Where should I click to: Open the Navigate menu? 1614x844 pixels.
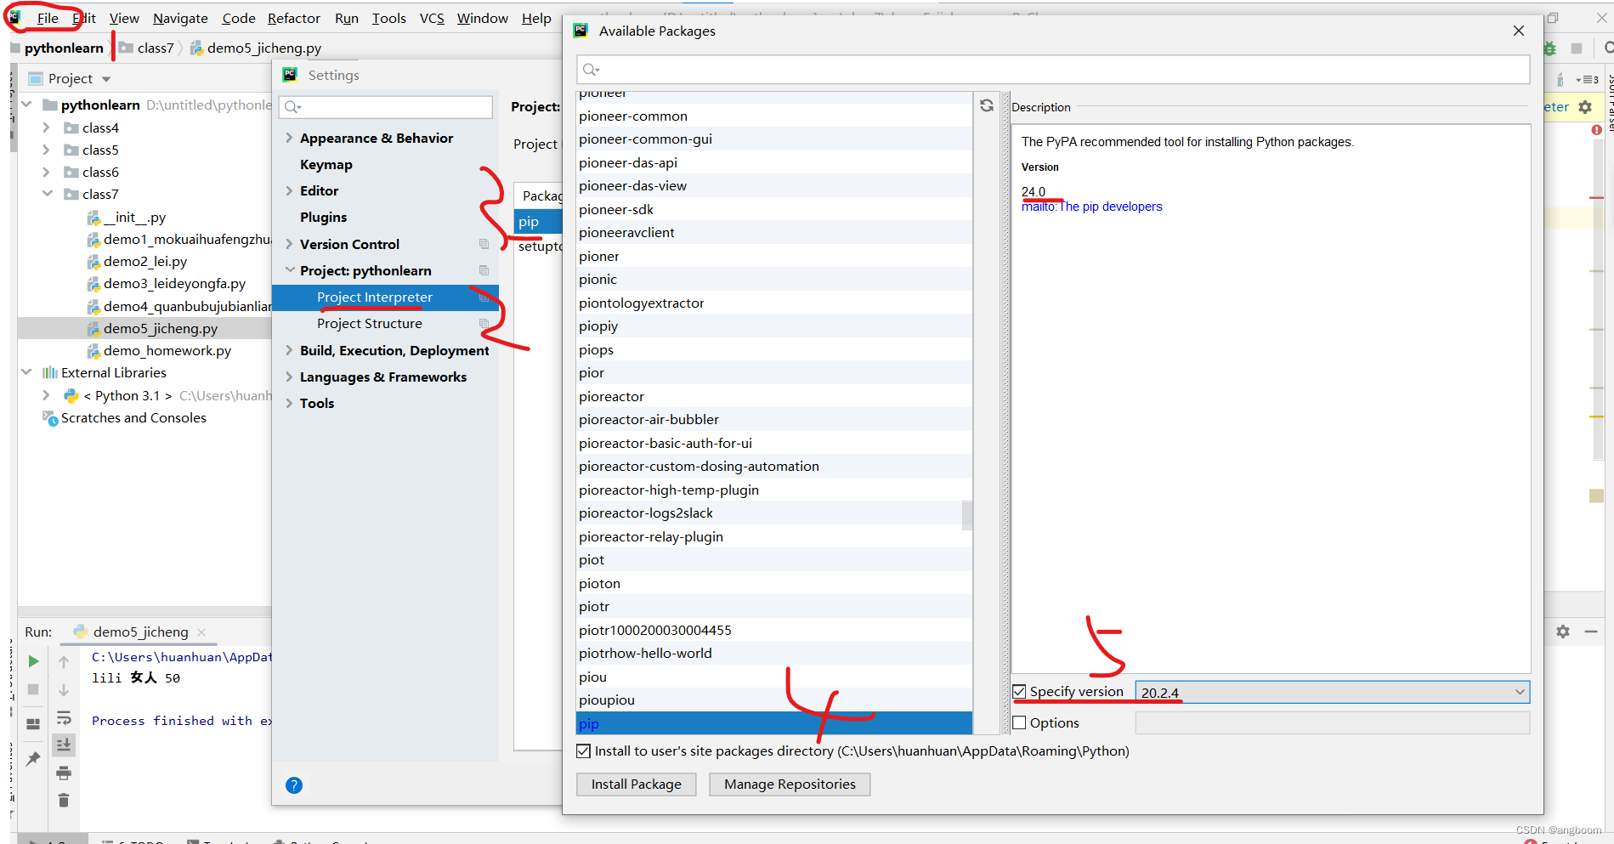[x=180, y=18]
